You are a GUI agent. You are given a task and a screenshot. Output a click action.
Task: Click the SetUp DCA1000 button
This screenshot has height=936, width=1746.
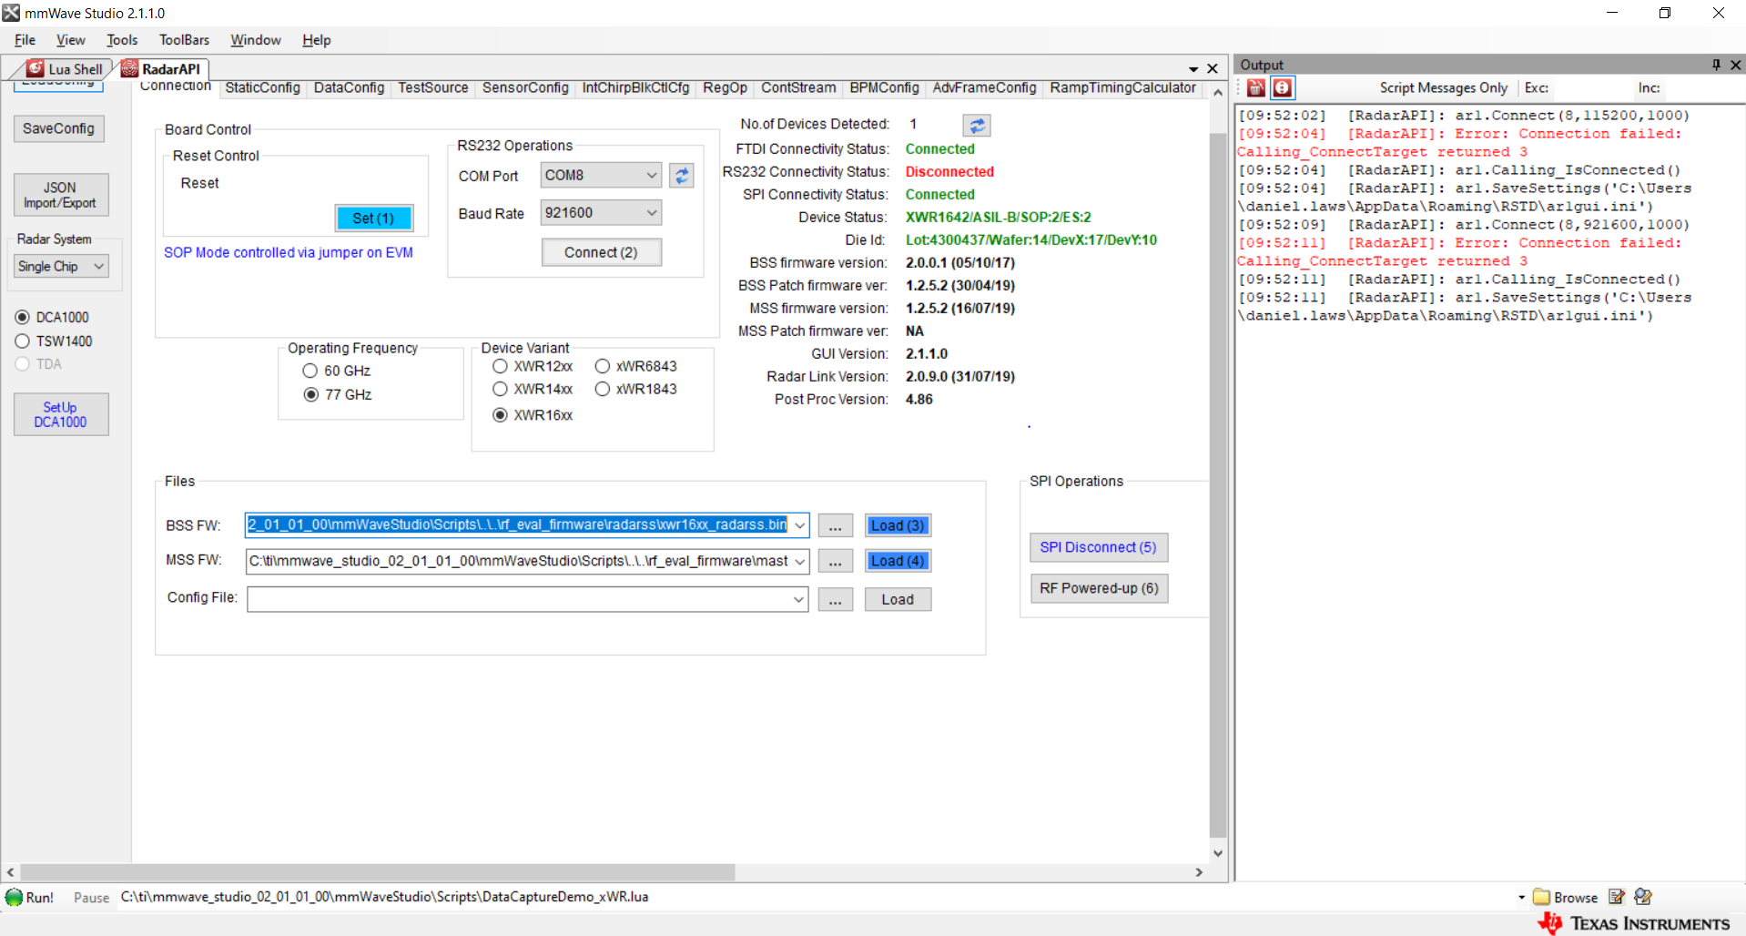pos(61,414)
